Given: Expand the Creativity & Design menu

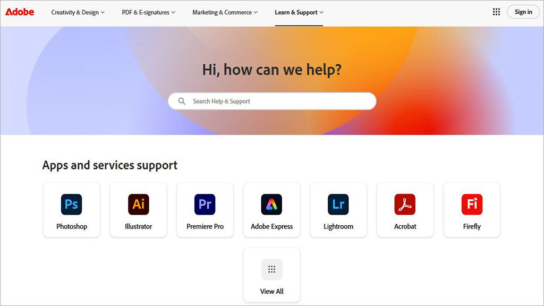Looking at the screenshot, I should pos(78,13).
